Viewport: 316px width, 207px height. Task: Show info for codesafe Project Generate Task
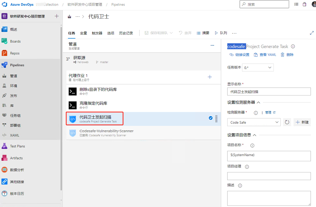293,46
